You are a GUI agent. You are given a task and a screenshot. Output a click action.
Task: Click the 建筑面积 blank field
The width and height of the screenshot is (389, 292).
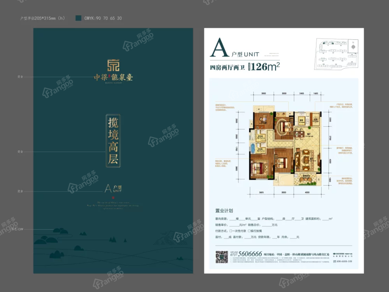[325, 219]
